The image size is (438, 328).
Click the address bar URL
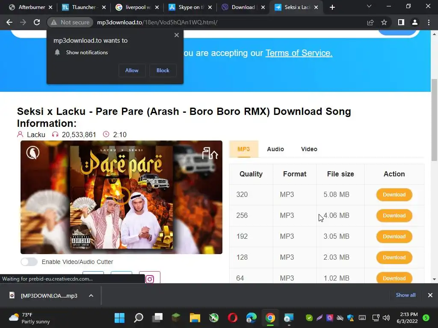(x=157, y=22)
